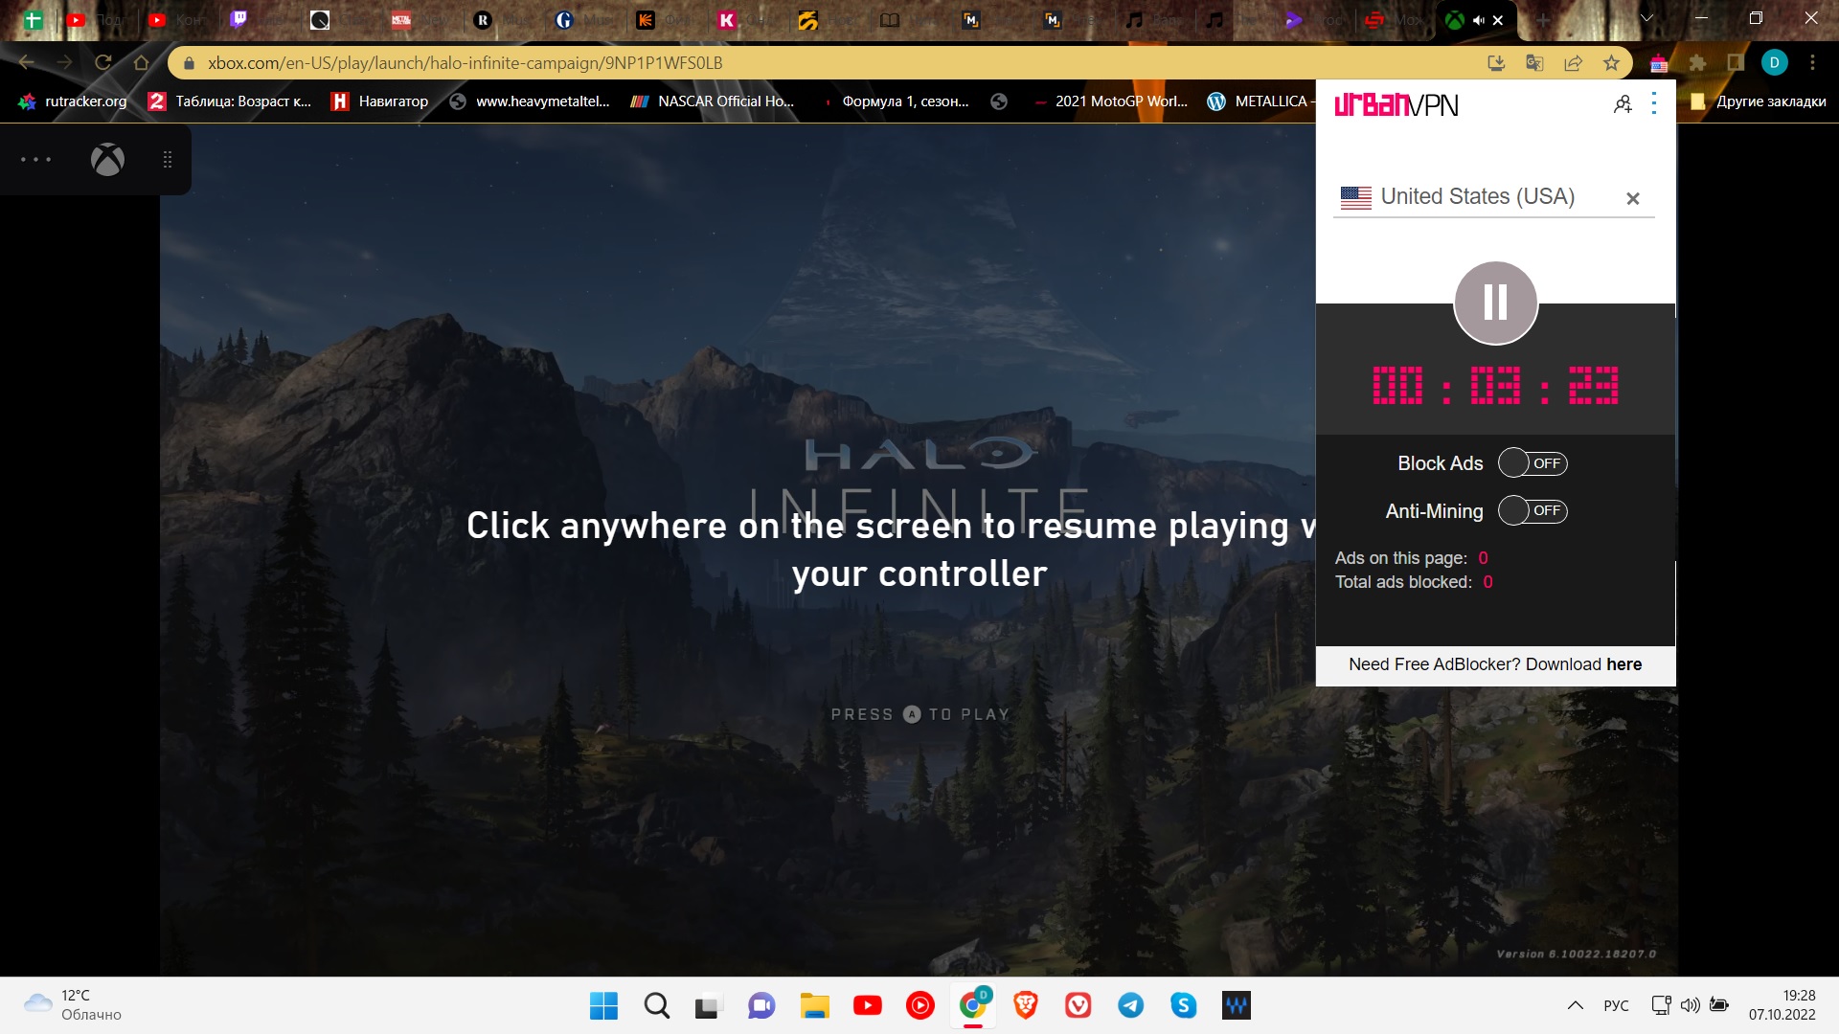Switch to the Twitch tab
The width and height of the screenshot is (1839, 1034).
point(239,19)
